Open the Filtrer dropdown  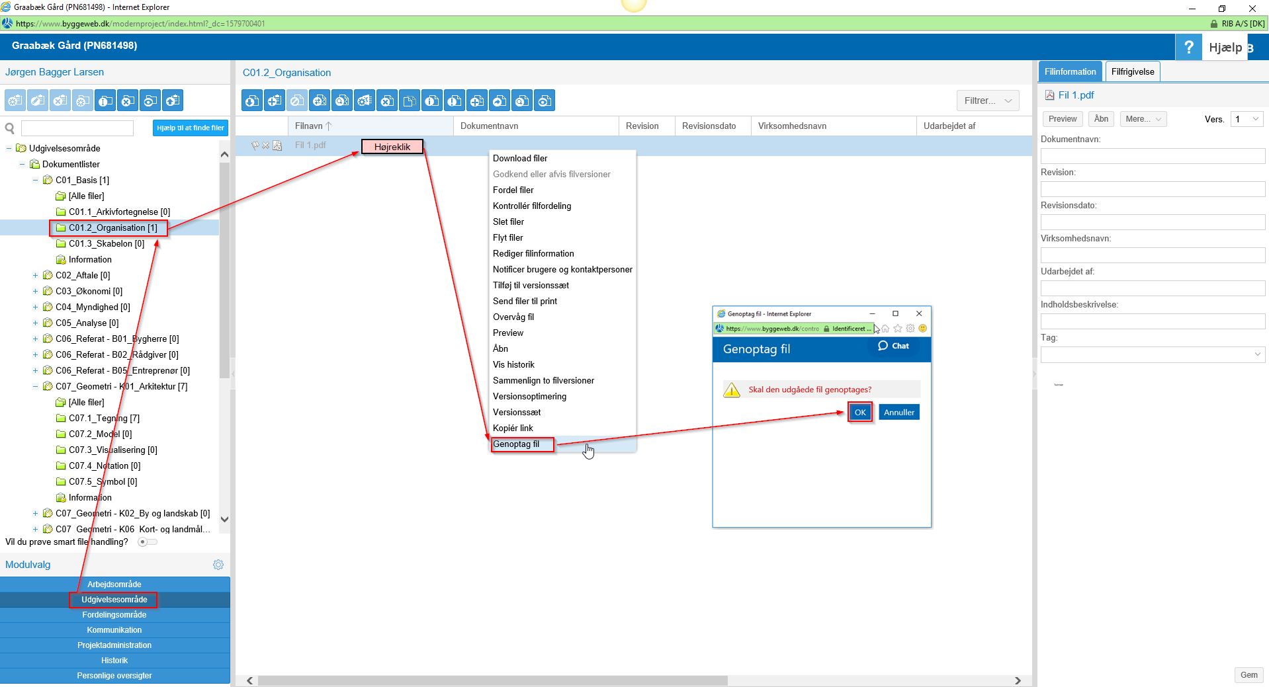[987, 101]
